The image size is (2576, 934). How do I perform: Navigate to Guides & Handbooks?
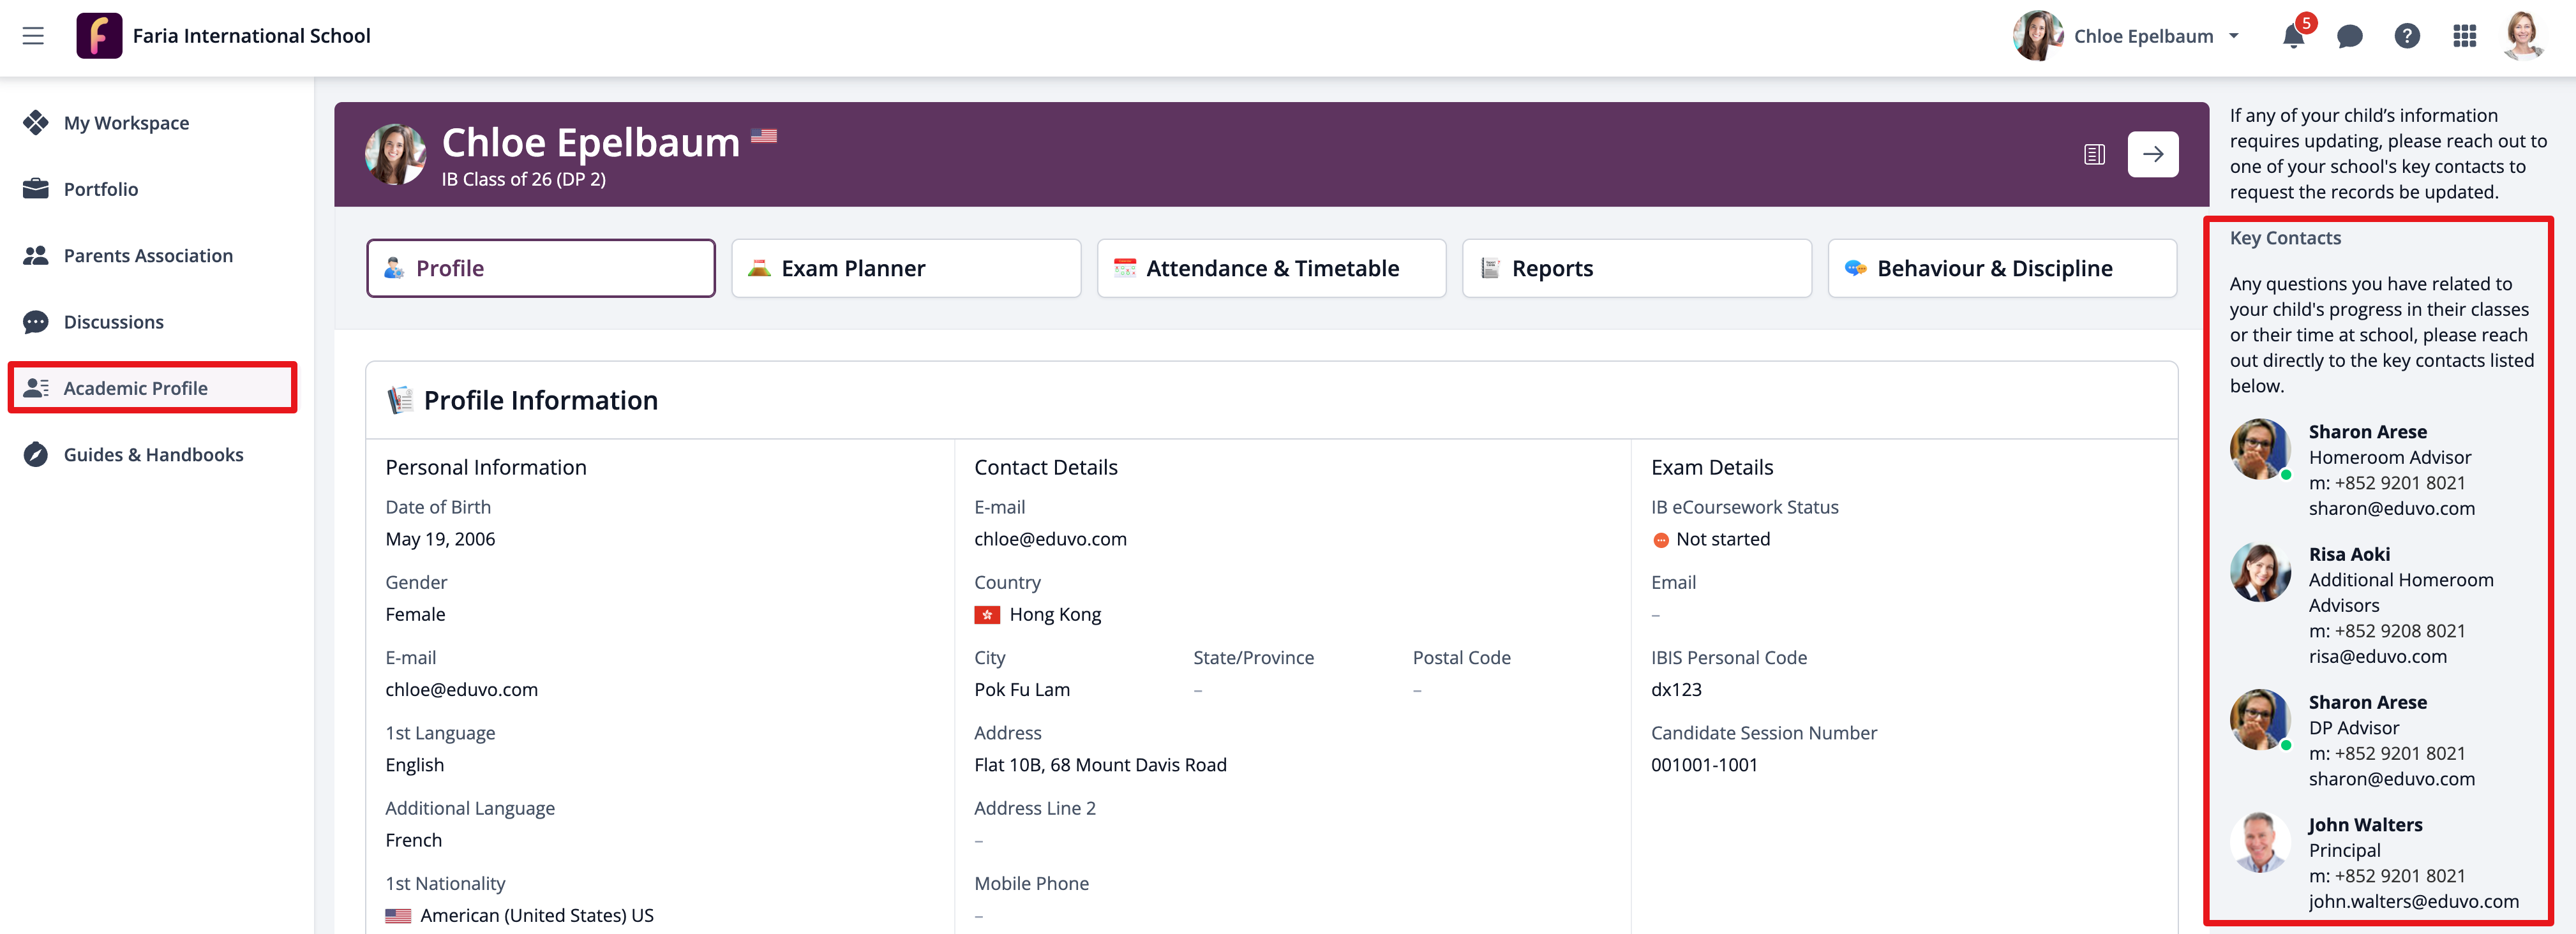153,455
